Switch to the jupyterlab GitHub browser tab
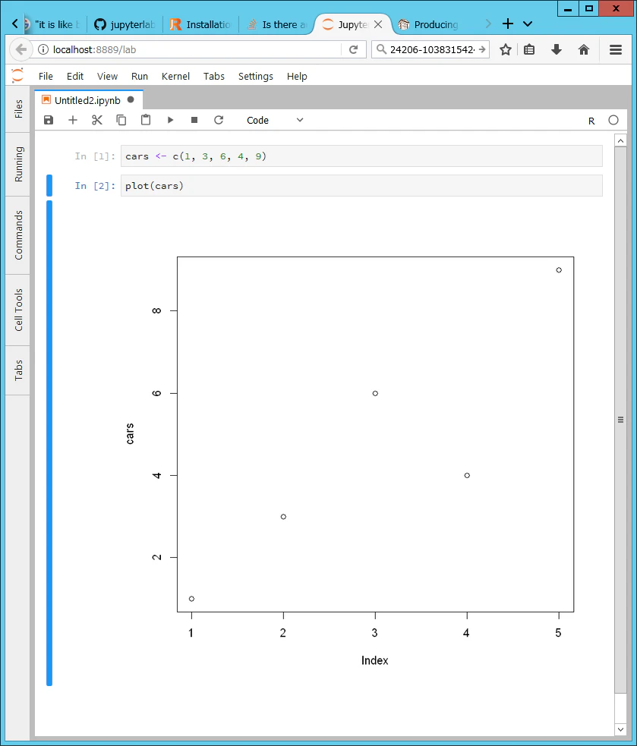The width and height of the screenshot is (637, 746). (x=125, y=24)
